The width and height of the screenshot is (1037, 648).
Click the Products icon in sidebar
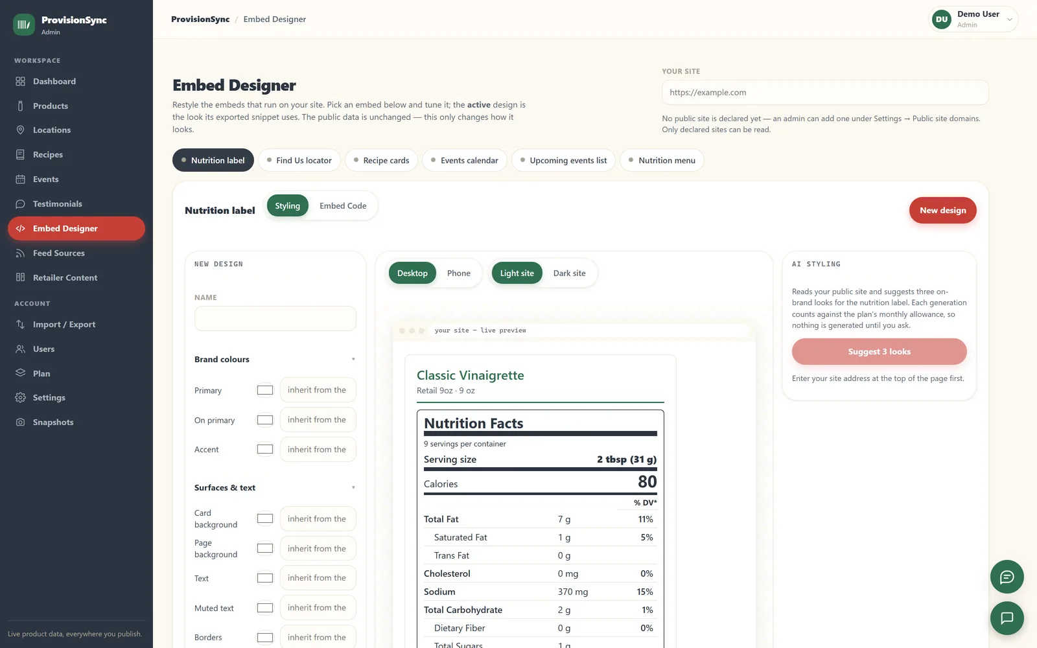point(20,106)
